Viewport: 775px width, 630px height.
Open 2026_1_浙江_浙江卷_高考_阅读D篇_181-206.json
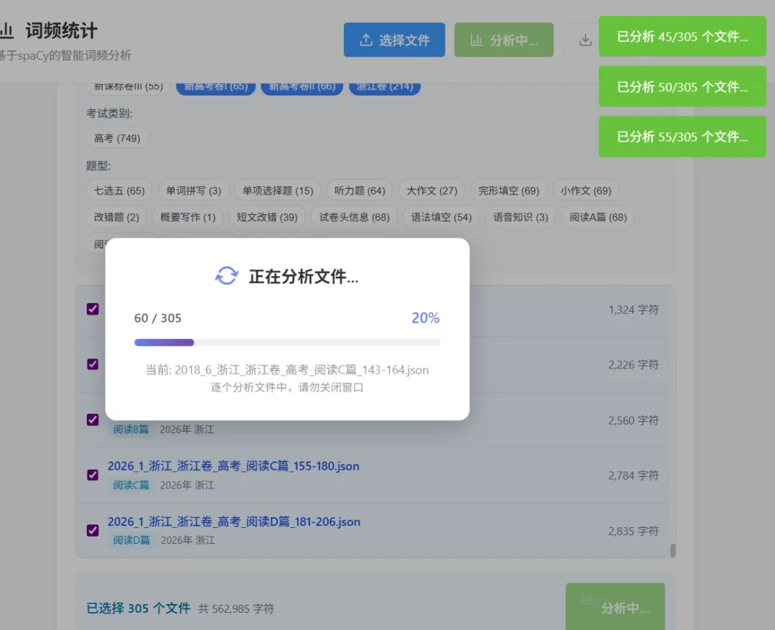click(233, 522)
